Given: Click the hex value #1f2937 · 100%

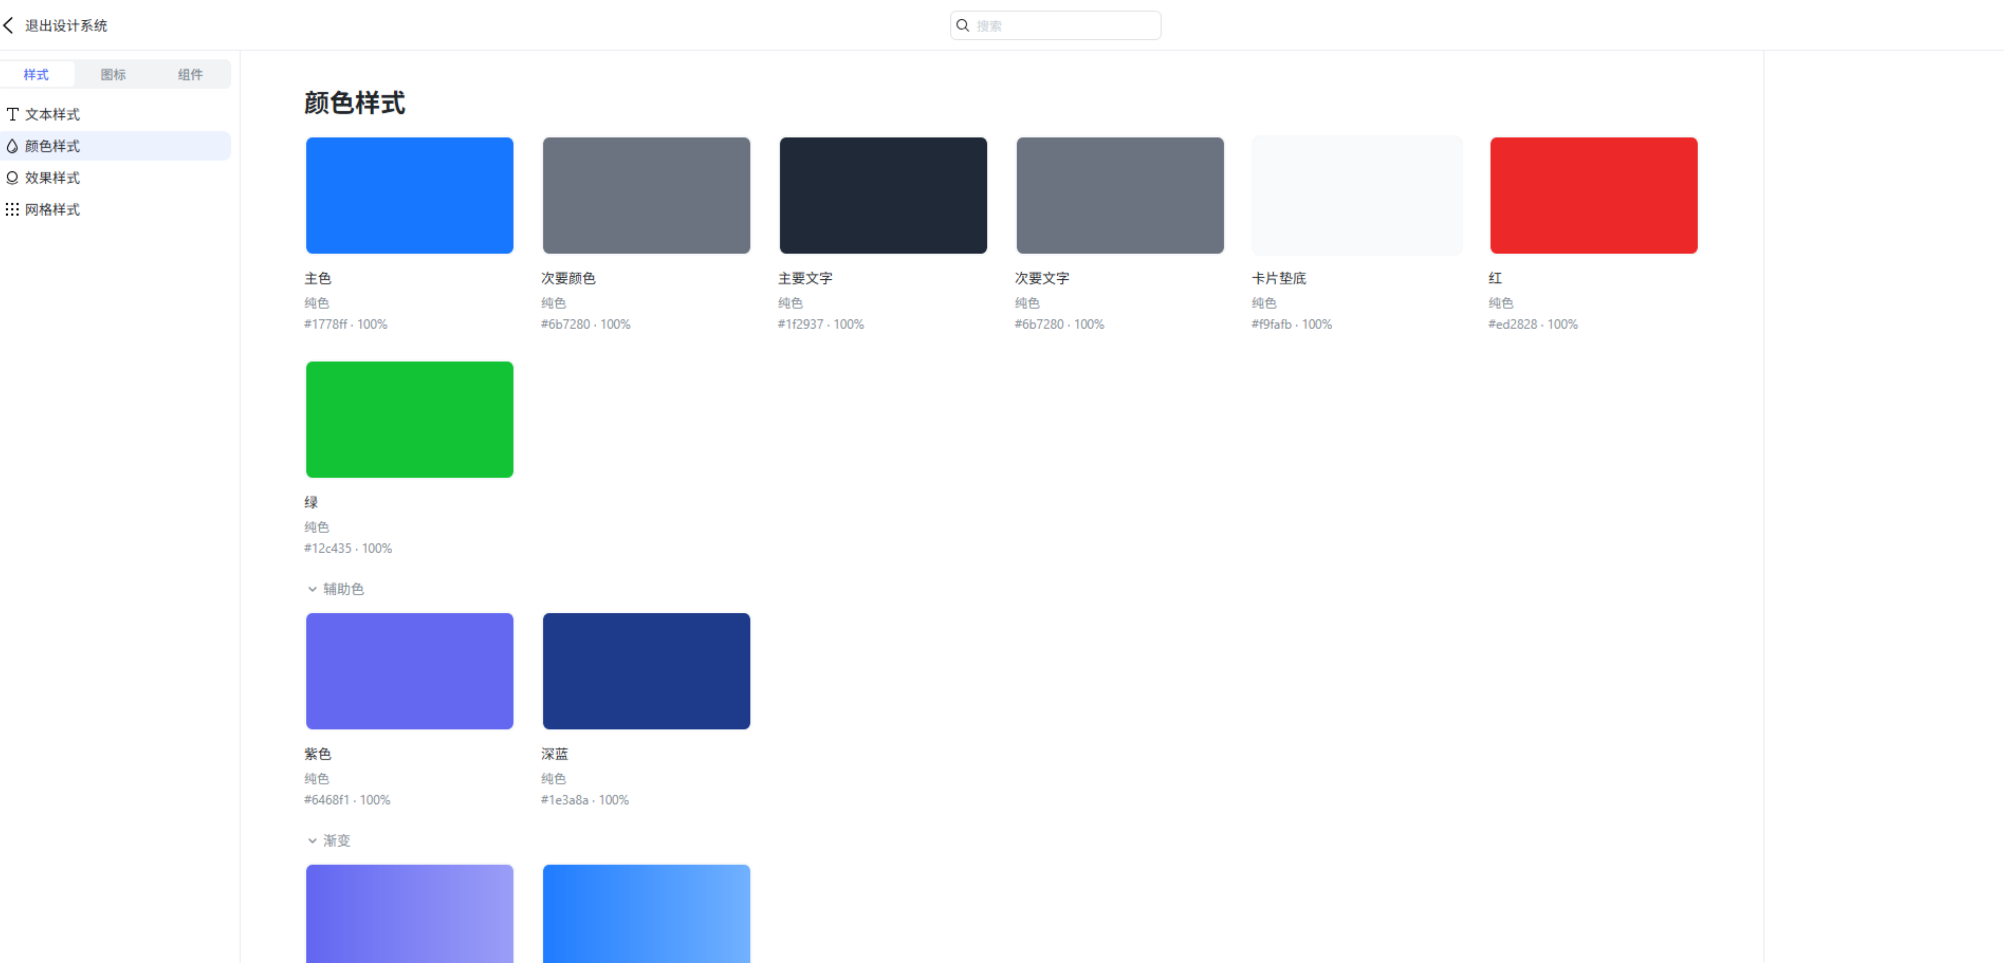Looking at the screenshot, I should click(821, 324).
